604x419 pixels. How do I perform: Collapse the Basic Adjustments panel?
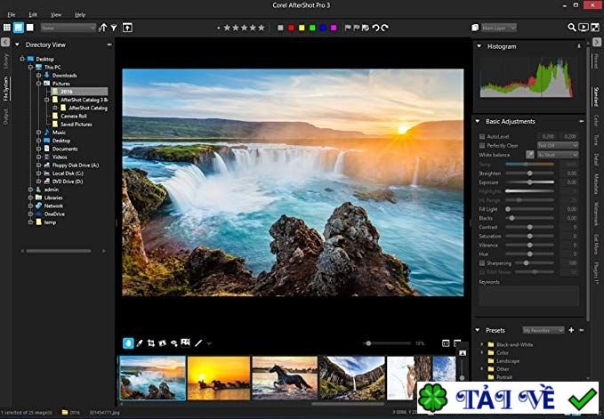click(x=479, y=121)
